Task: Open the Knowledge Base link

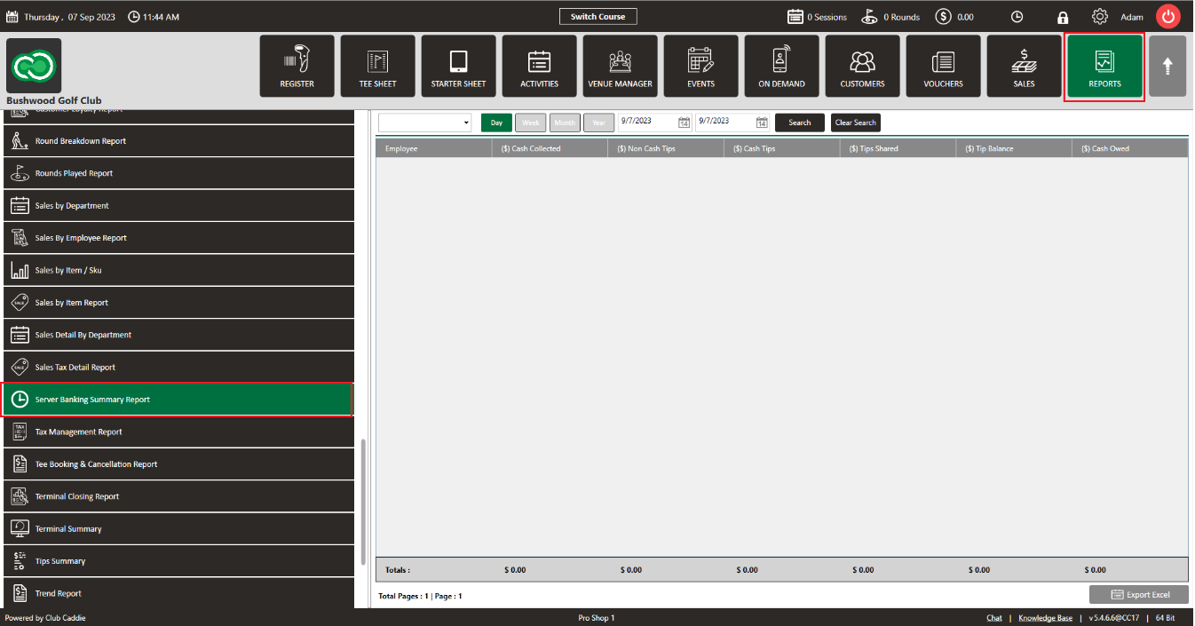Action: 1045,618
